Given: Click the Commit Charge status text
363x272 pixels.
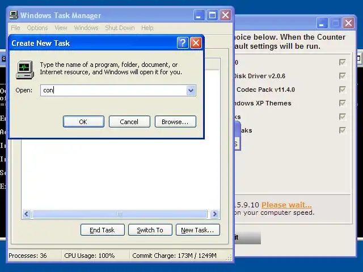Looking at the screenshot, I should pos(174,256).
